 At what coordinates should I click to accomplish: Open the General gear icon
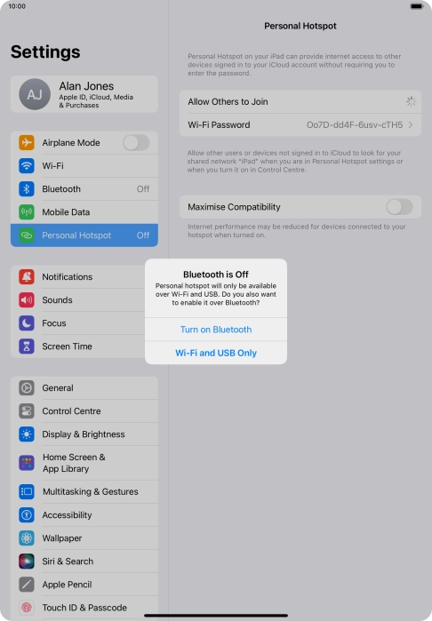[x=27, y=387]
